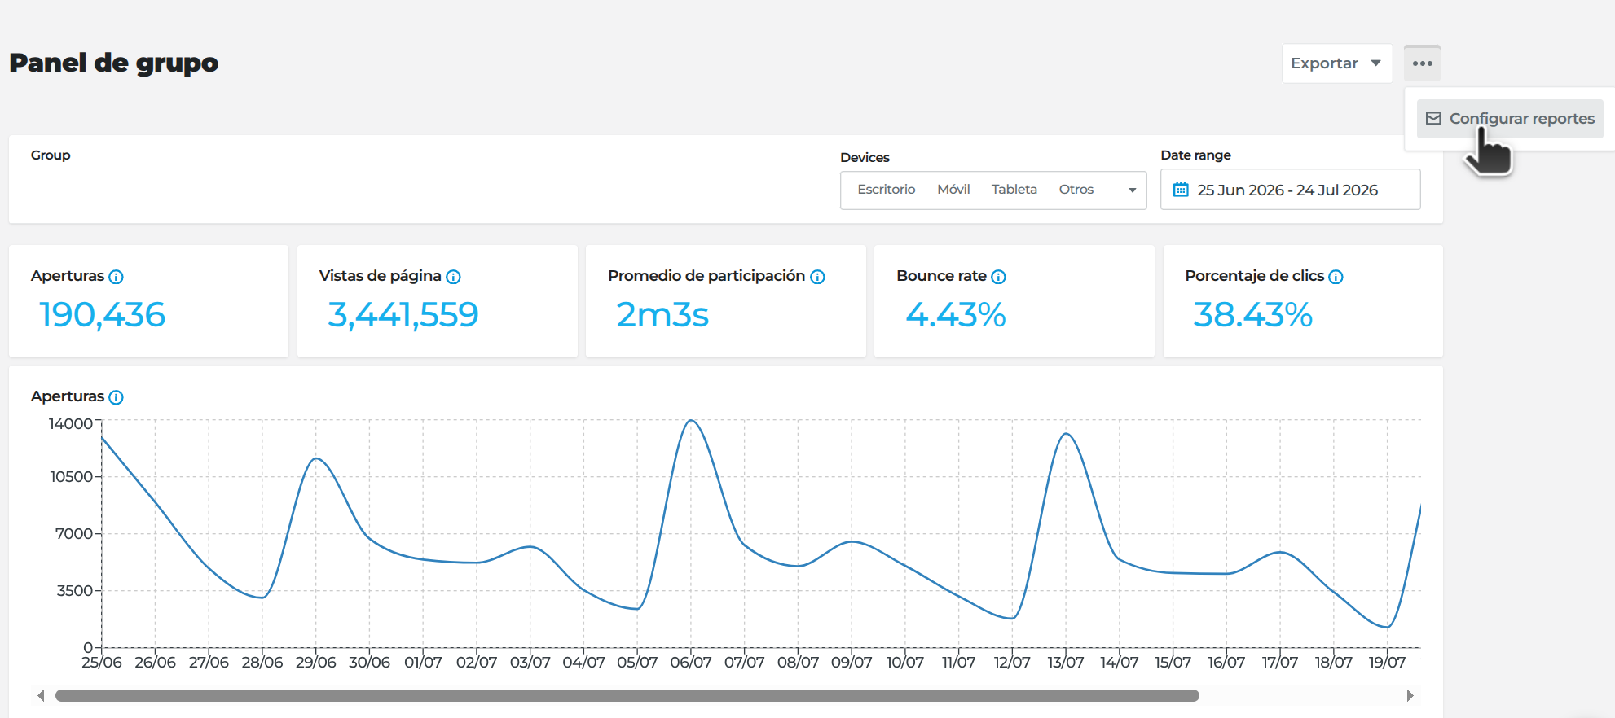The image size is (1615, 718).
Task: Toggle the Escritorio device filter
Action: 887,190
